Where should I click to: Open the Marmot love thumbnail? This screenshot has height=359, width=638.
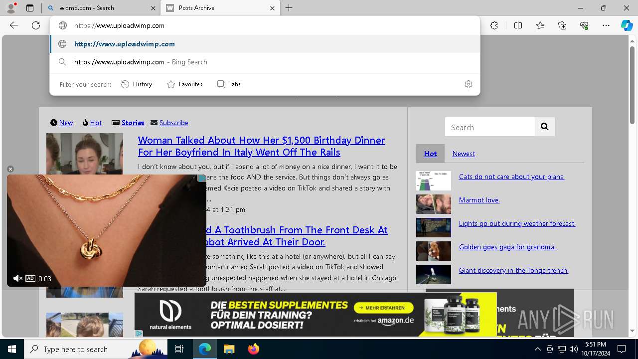(434, 204)
